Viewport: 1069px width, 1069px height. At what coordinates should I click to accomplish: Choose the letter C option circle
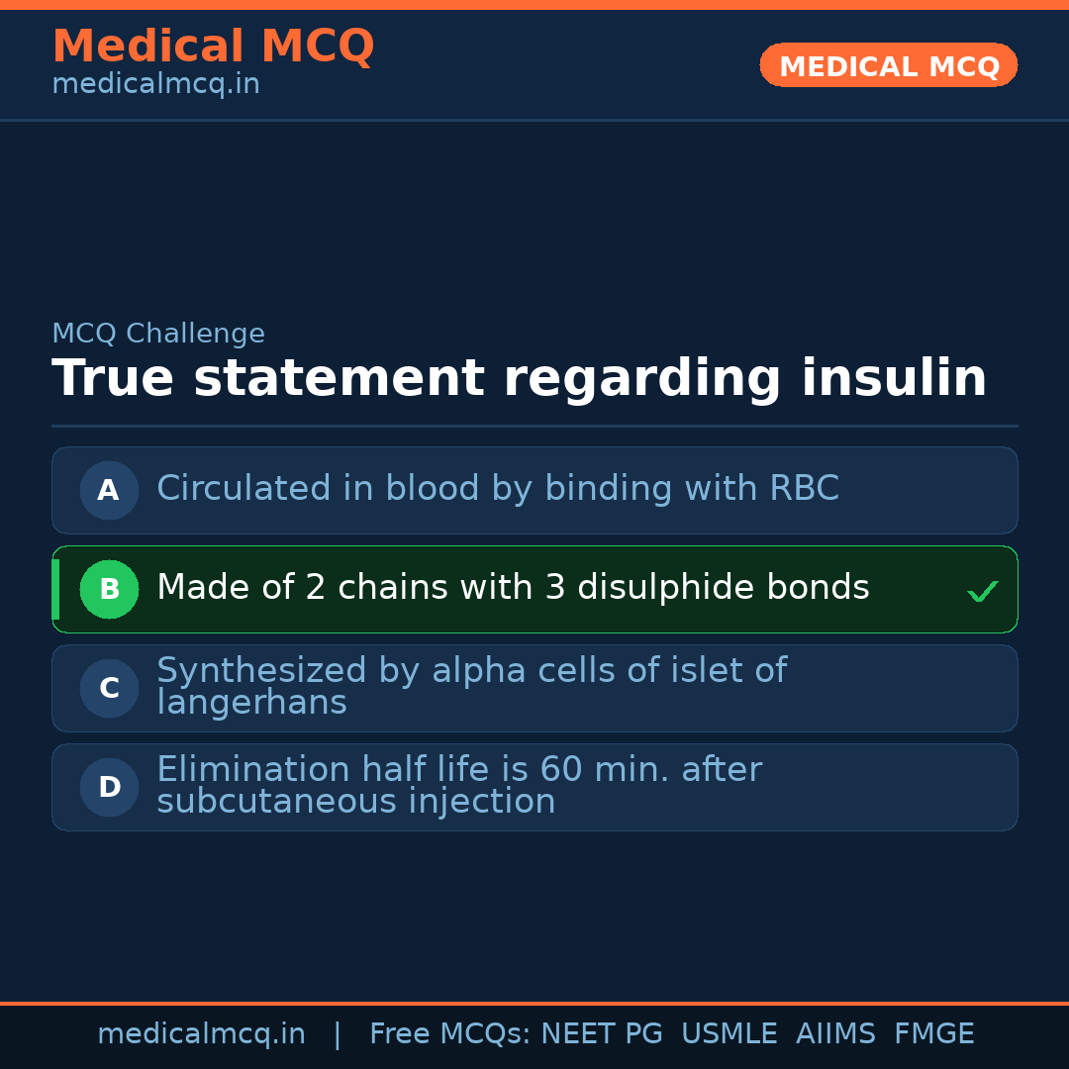pyautogui.click(x=109, y=688)
